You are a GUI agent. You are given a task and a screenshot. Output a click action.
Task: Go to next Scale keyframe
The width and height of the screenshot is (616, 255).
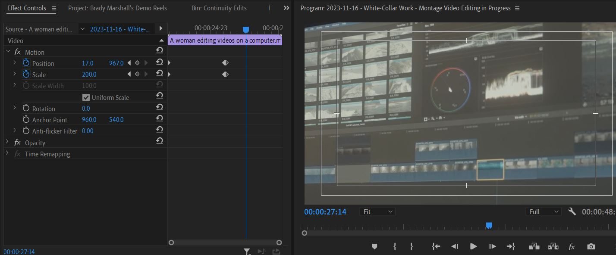click(x=146, y=74)
